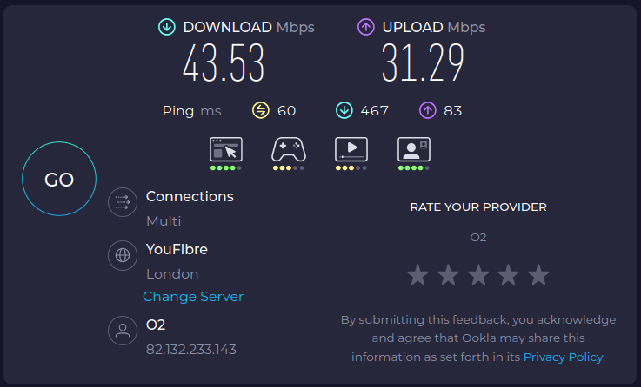Click the yellow idle ping icon
Image resolution: width=641 pixels, height=387 pixels.
261,110
